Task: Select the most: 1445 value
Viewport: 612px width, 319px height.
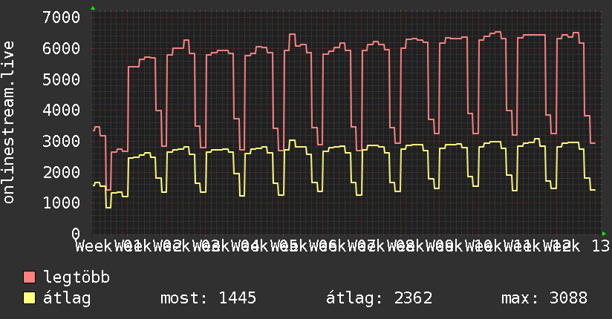Action: [208, 298]
